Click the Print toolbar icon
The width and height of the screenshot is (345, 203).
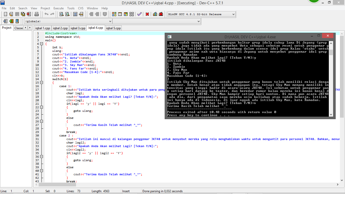[37, 14]
